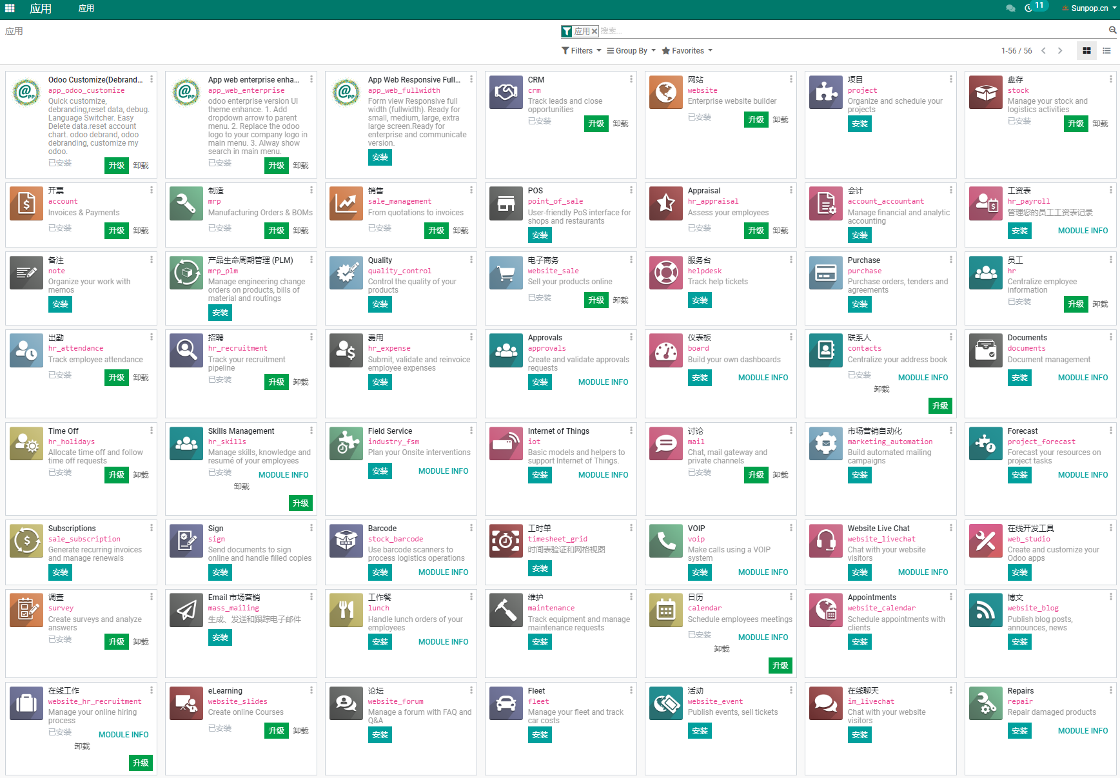The height and width of the screenshot is (778, 1120).
Task: Install the Website Live Chat module
Action: 860,572
